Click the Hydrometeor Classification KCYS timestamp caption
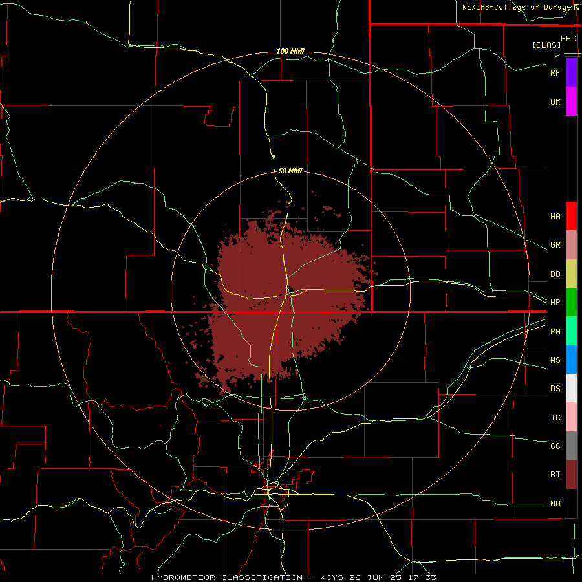 294,577
